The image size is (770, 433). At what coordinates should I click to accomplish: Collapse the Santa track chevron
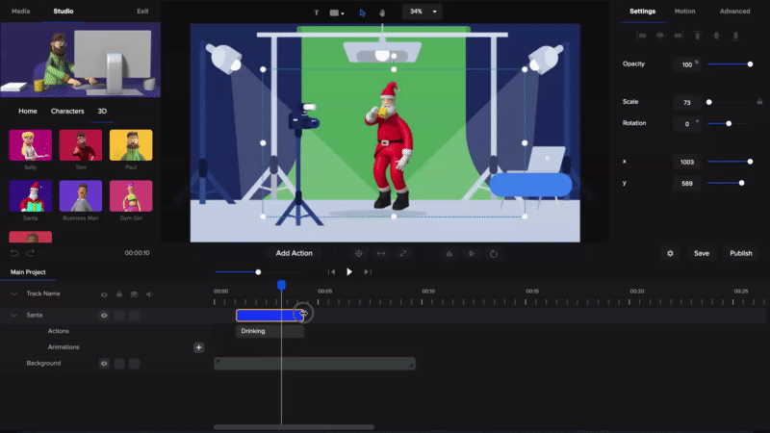point(13,316)
